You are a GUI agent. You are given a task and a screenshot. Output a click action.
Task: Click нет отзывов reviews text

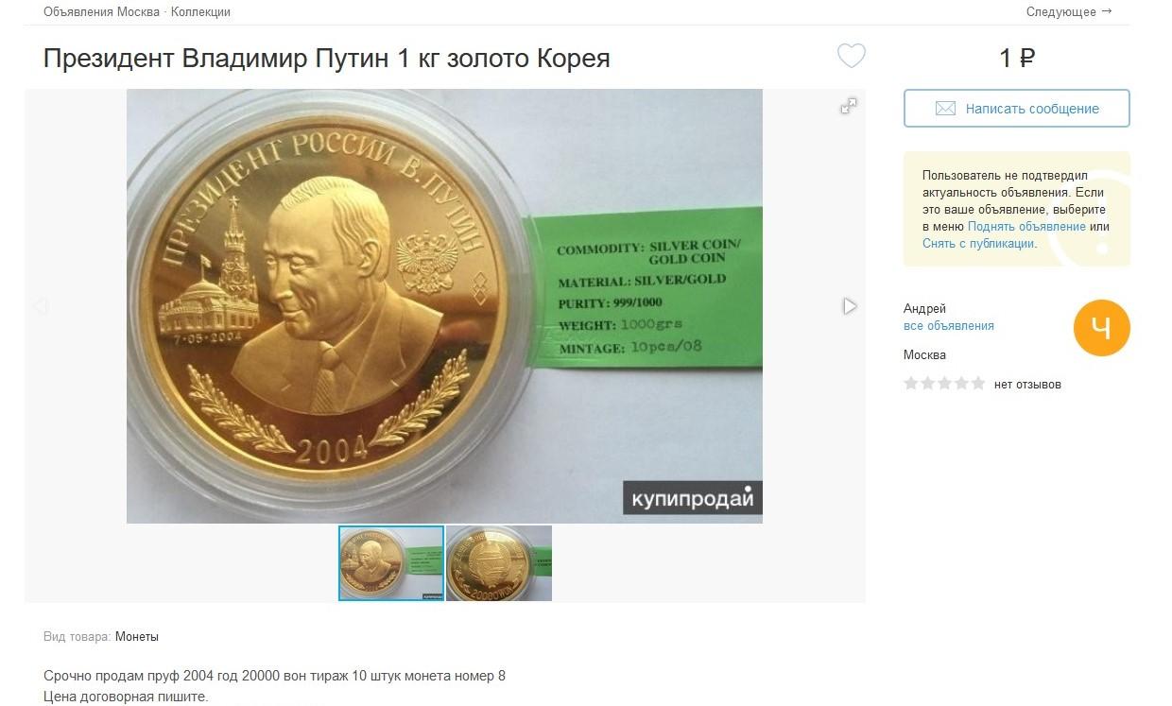tap(1027, 385)
